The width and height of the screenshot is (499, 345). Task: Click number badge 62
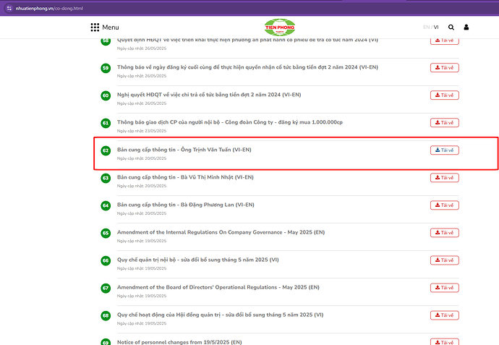[x=106, y=150]
